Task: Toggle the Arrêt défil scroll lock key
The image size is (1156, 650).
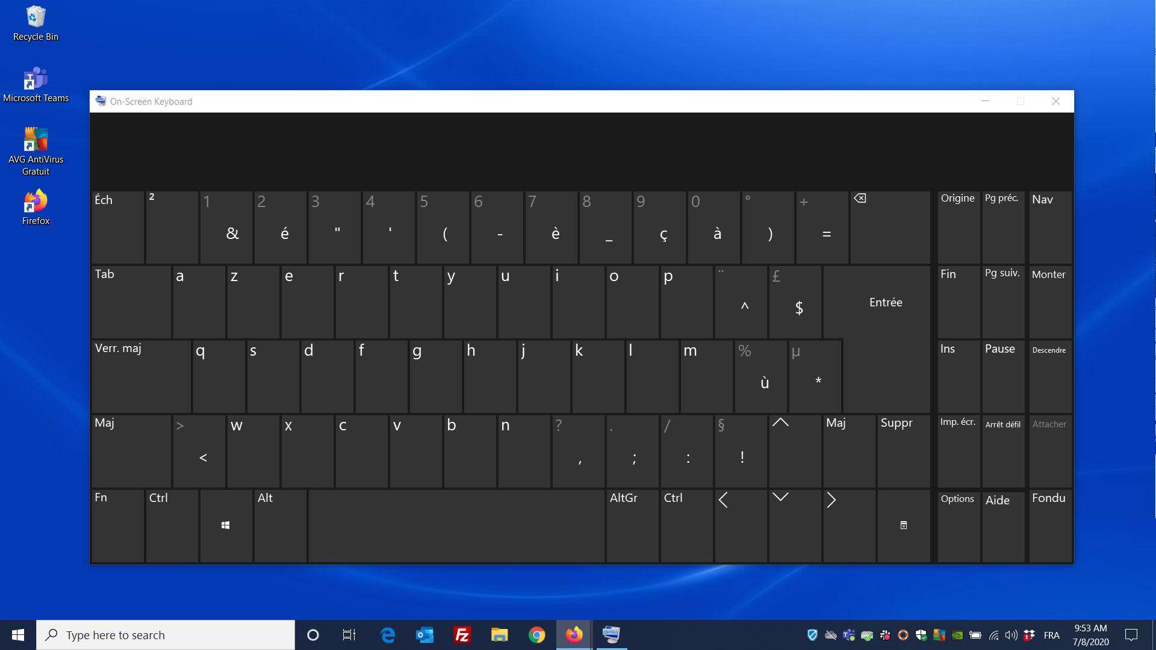Action: tap(1002, 450)
